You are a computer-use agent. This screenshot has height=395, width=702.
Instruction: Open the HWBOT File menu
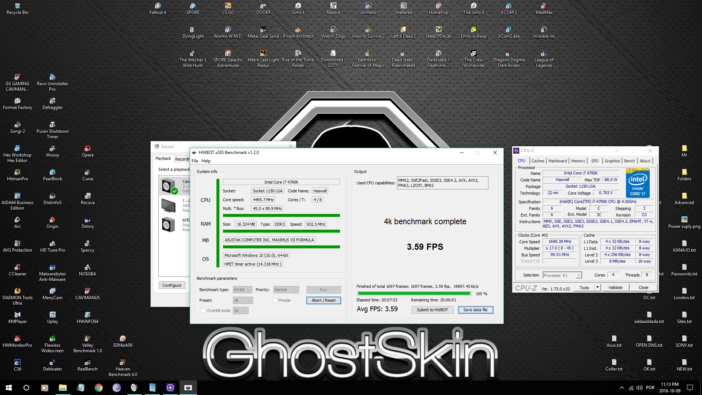pyautogui.click(x=195, y=161)
